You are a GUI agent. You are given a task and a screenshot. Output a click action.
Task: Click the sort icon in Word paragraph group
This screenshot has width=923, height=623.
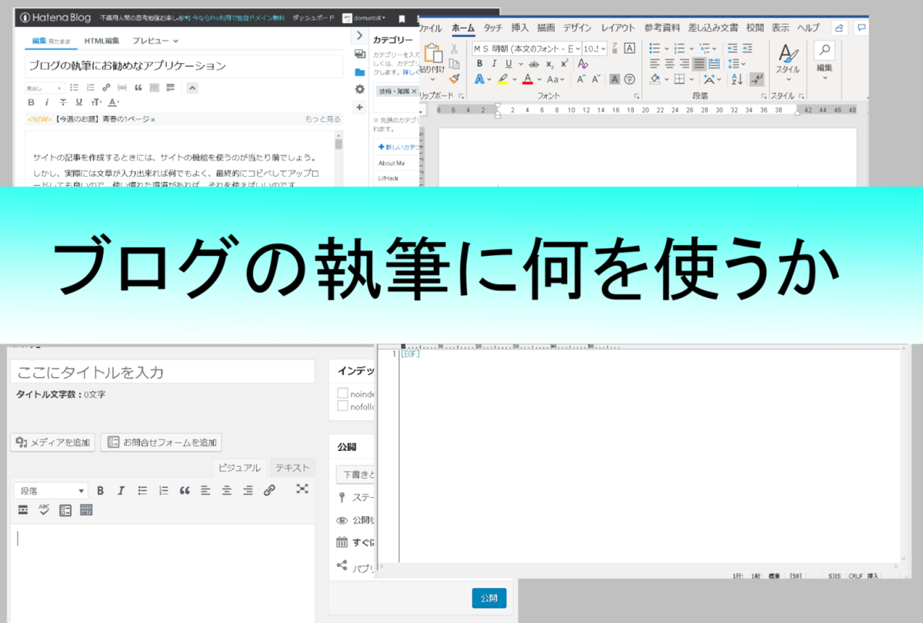(x=735, y=78)
